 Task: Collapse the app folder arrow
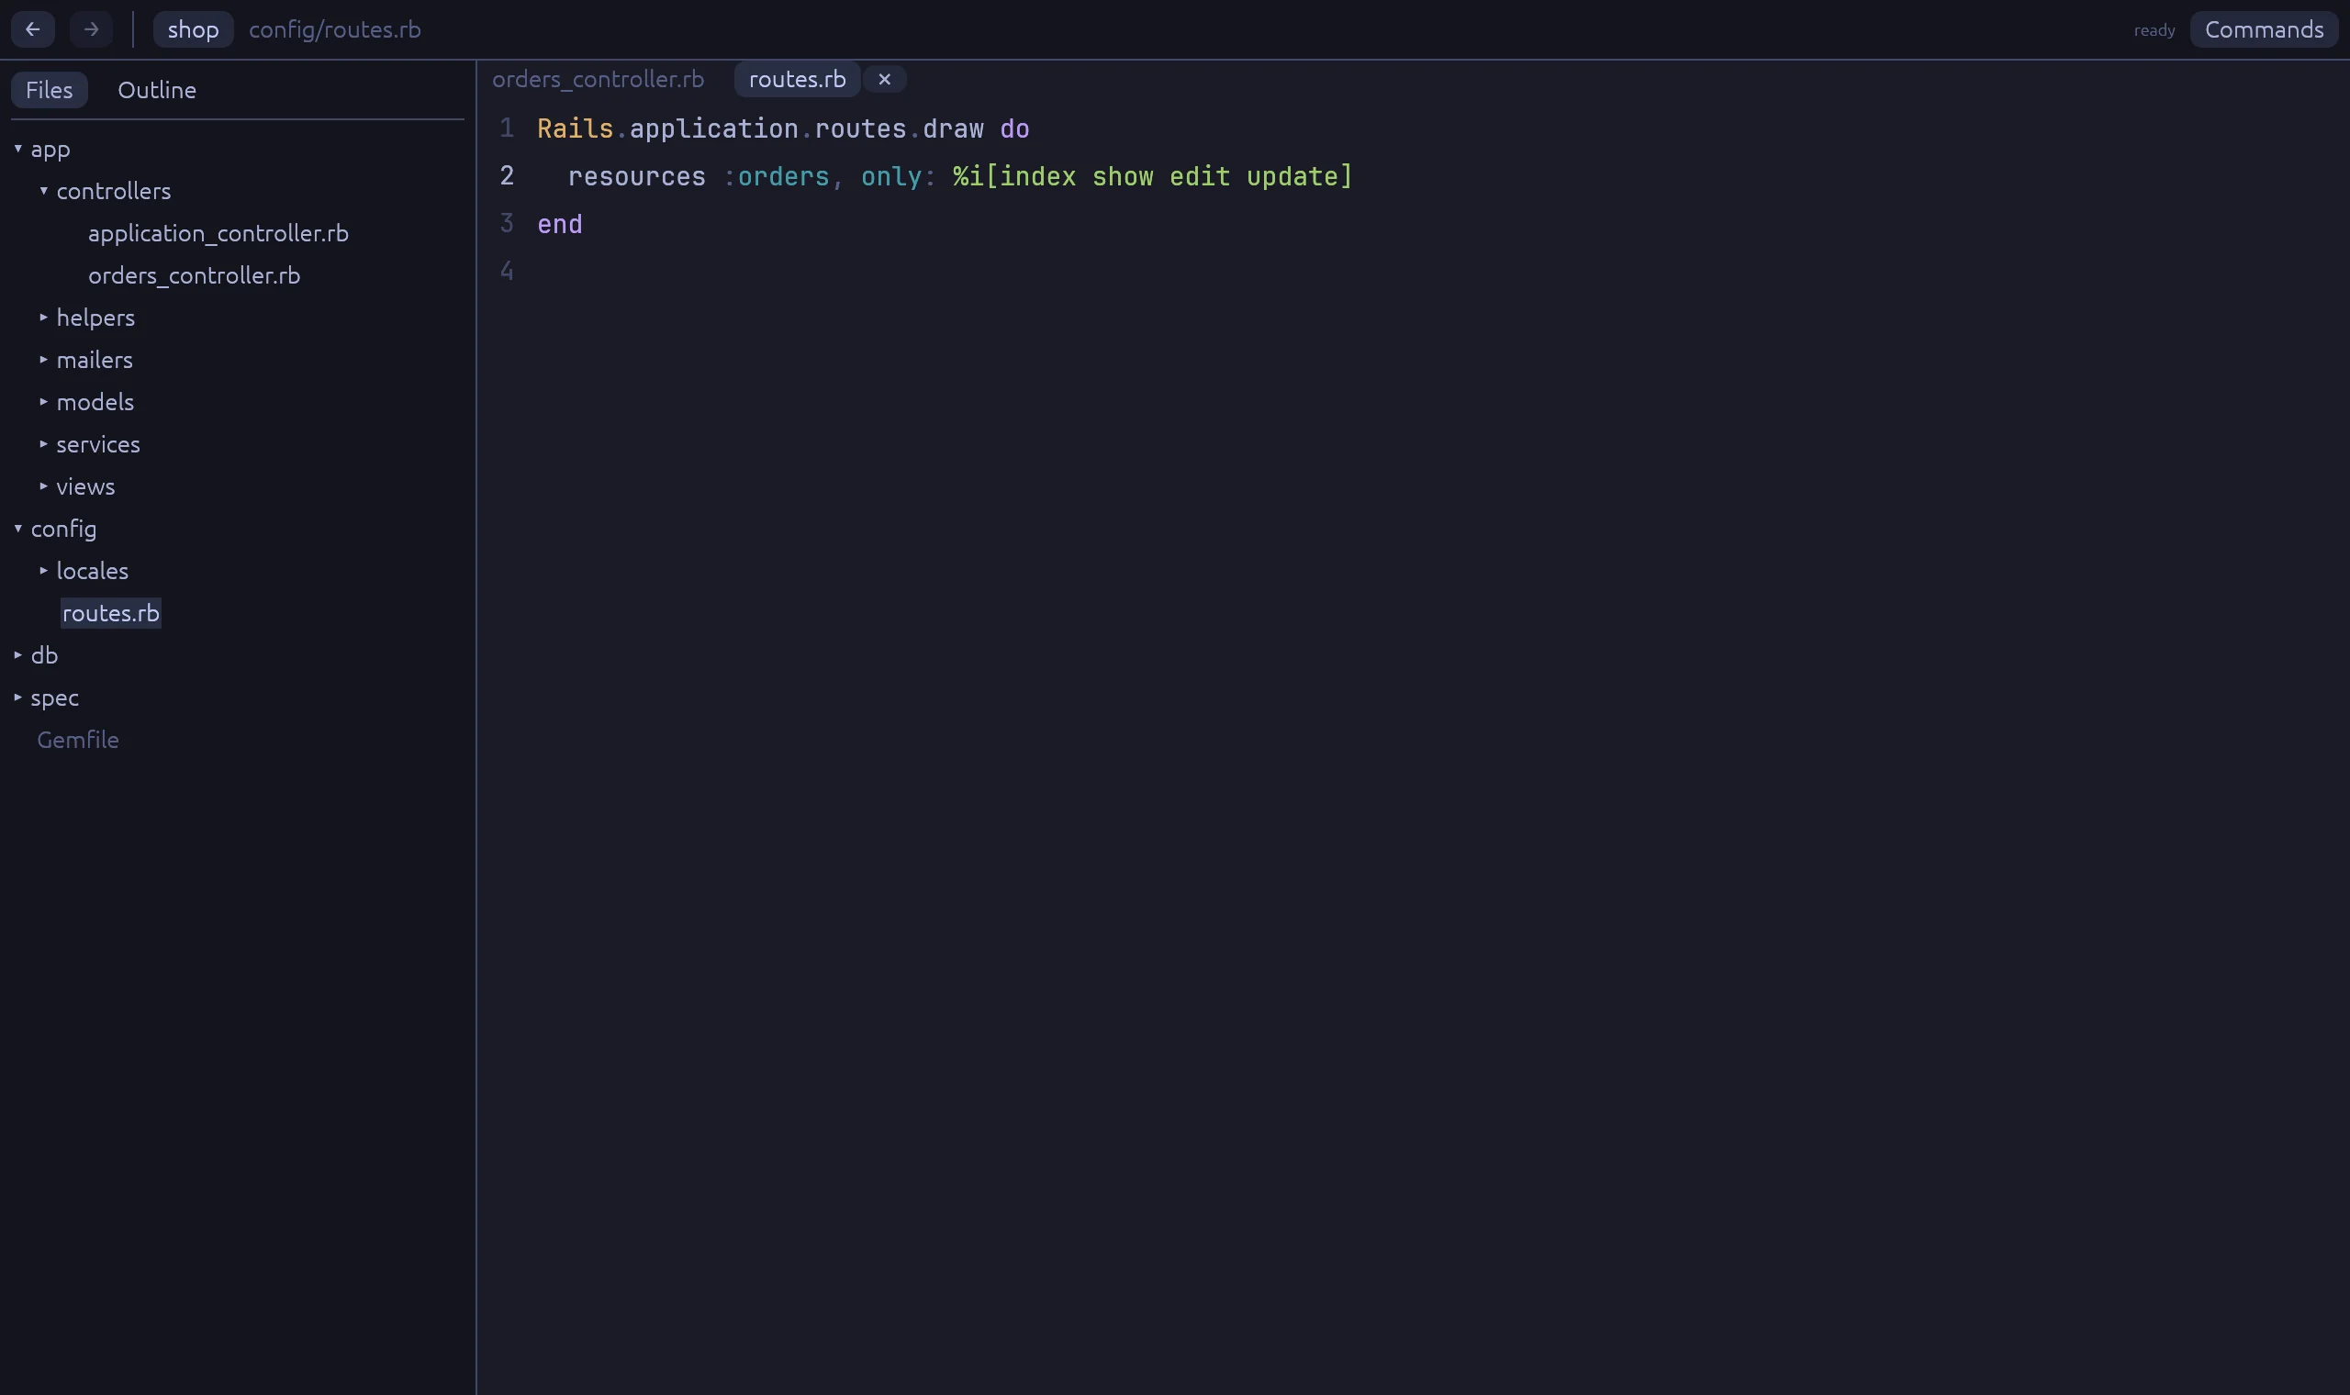pyautogui.click(x=17, y=149)
